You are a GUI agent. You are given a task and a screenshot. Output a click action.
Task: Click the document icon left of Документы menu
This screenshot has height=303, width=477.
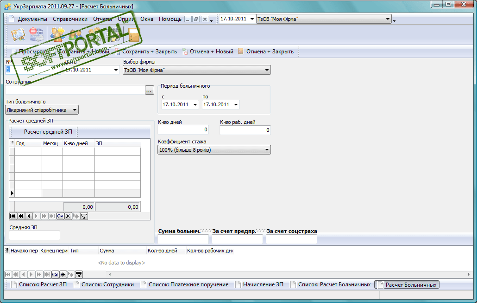(12, 19)
